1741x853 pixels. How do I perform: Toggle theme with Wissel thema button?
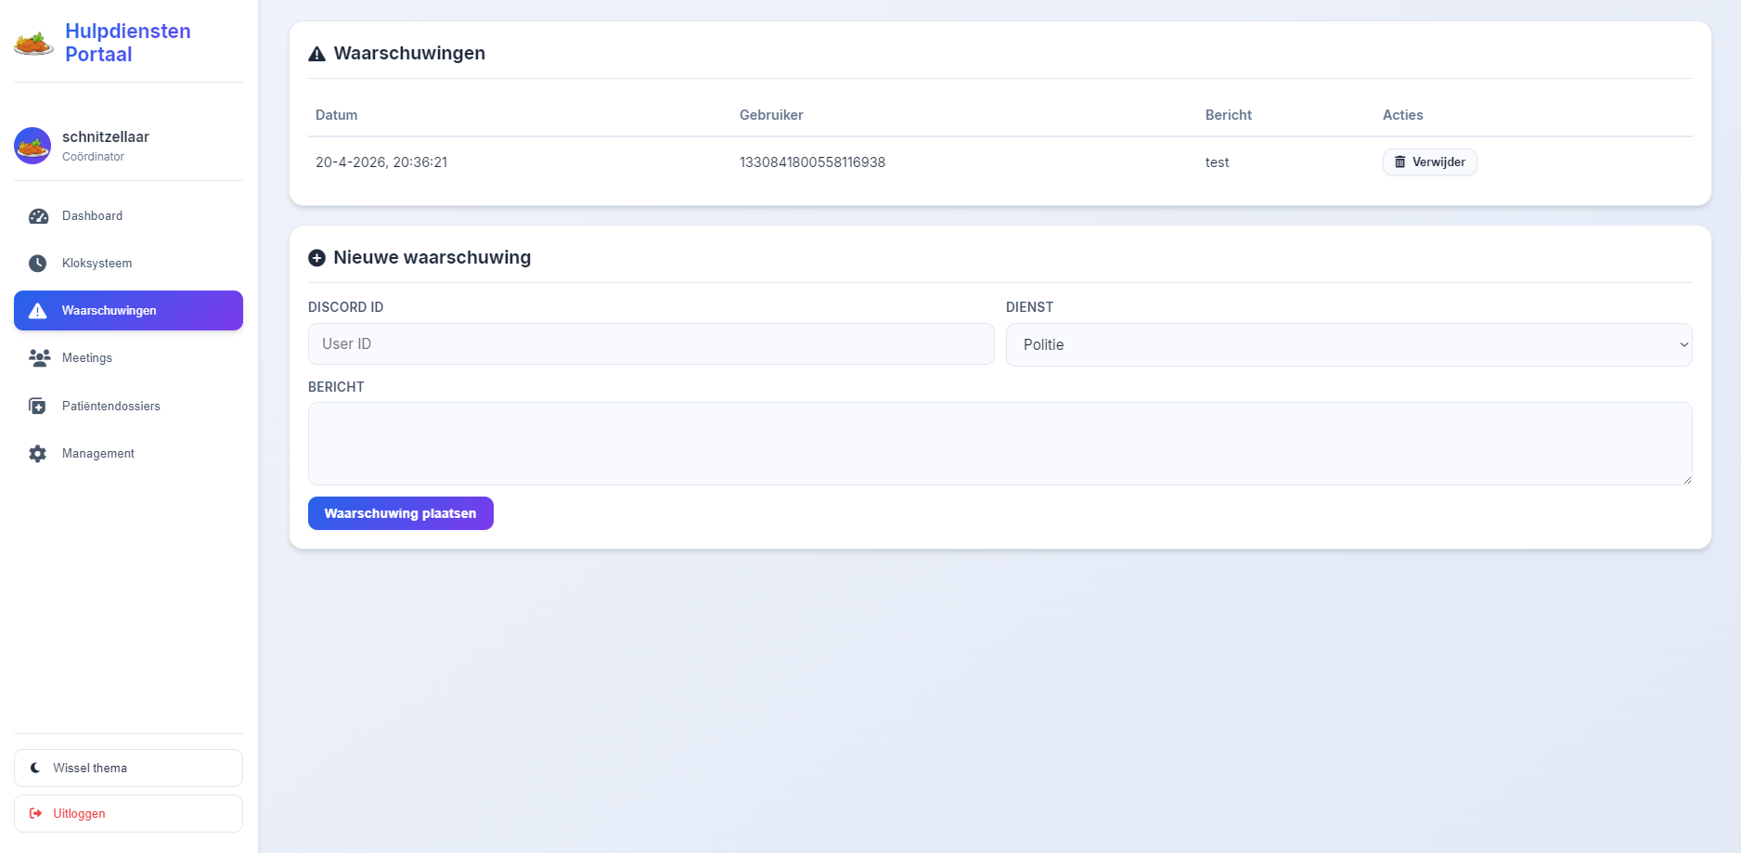(128, 769)
